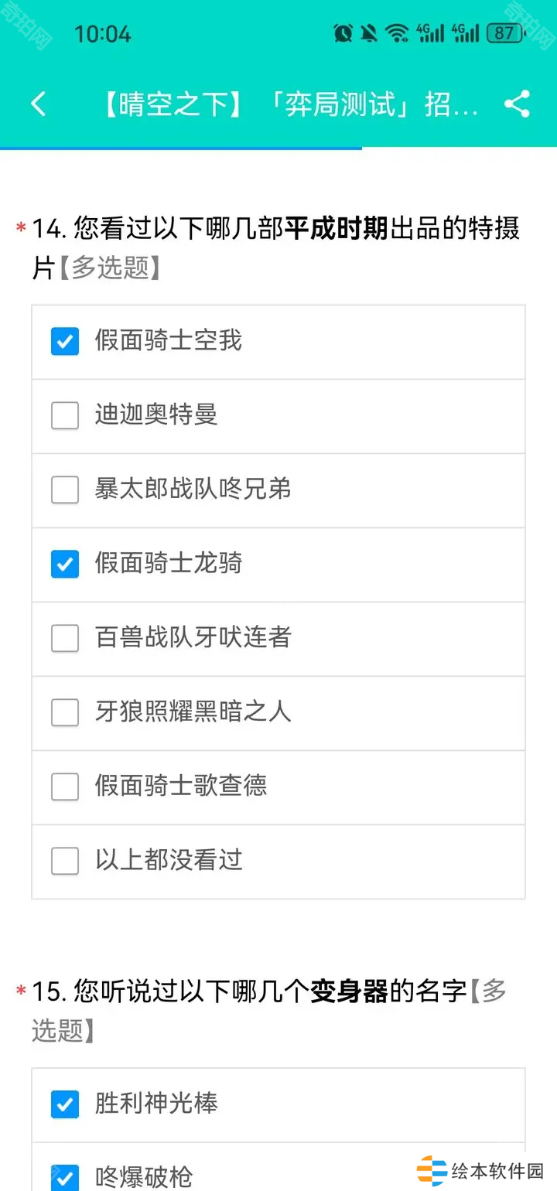Image resolution: width=557 pixels, height=1191 pixels.
Task: Tap the battery level indicator
Action: click(x=505, y=33)
